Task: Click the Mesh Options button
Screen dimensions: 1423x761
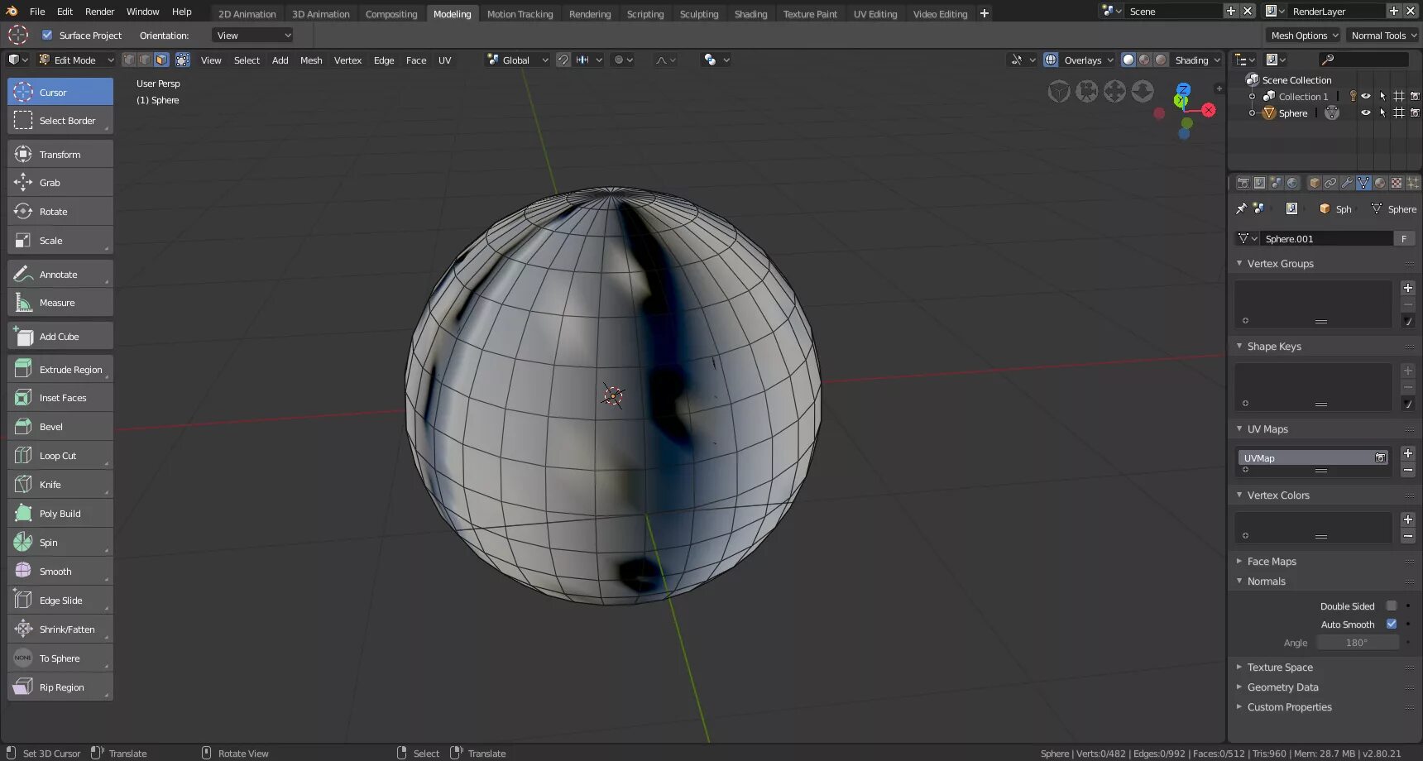Action: point(1304,36)
